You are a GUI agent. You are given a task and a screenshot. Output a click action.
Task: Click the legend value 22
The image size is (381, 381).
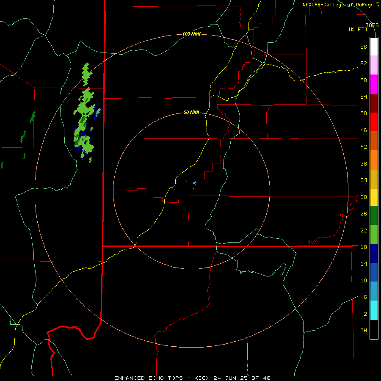pos(364,230)
